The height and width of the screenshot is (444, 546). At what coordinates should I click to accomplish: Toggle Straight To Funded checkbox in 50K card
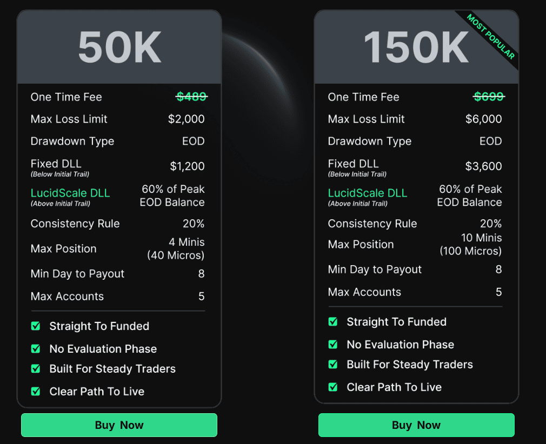[36, 326]
